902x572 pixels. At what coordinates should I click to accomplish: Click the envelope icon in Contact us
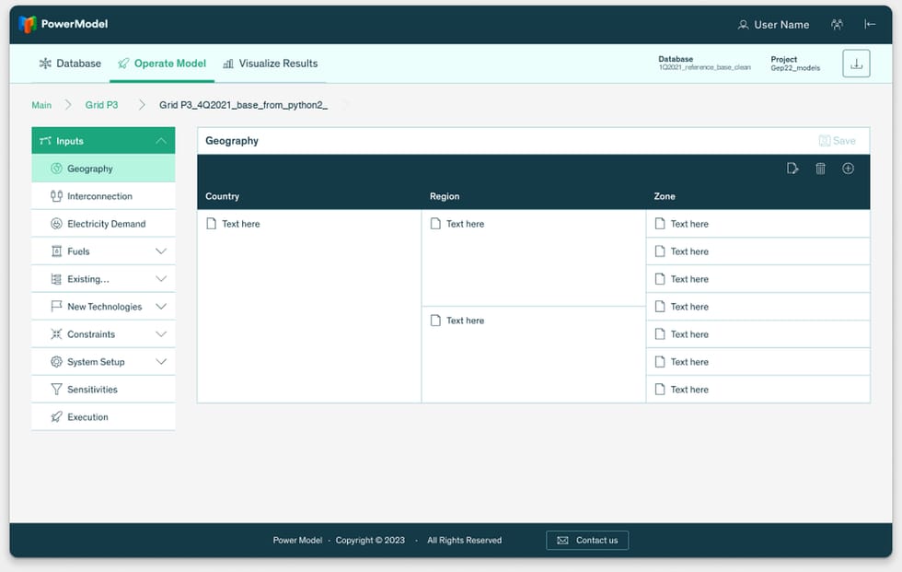[x=562, y=541]
